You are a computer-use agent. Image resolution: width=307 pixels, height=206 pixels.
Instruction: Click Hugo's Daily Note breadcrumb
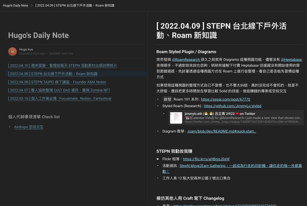[x=15, y=5]
